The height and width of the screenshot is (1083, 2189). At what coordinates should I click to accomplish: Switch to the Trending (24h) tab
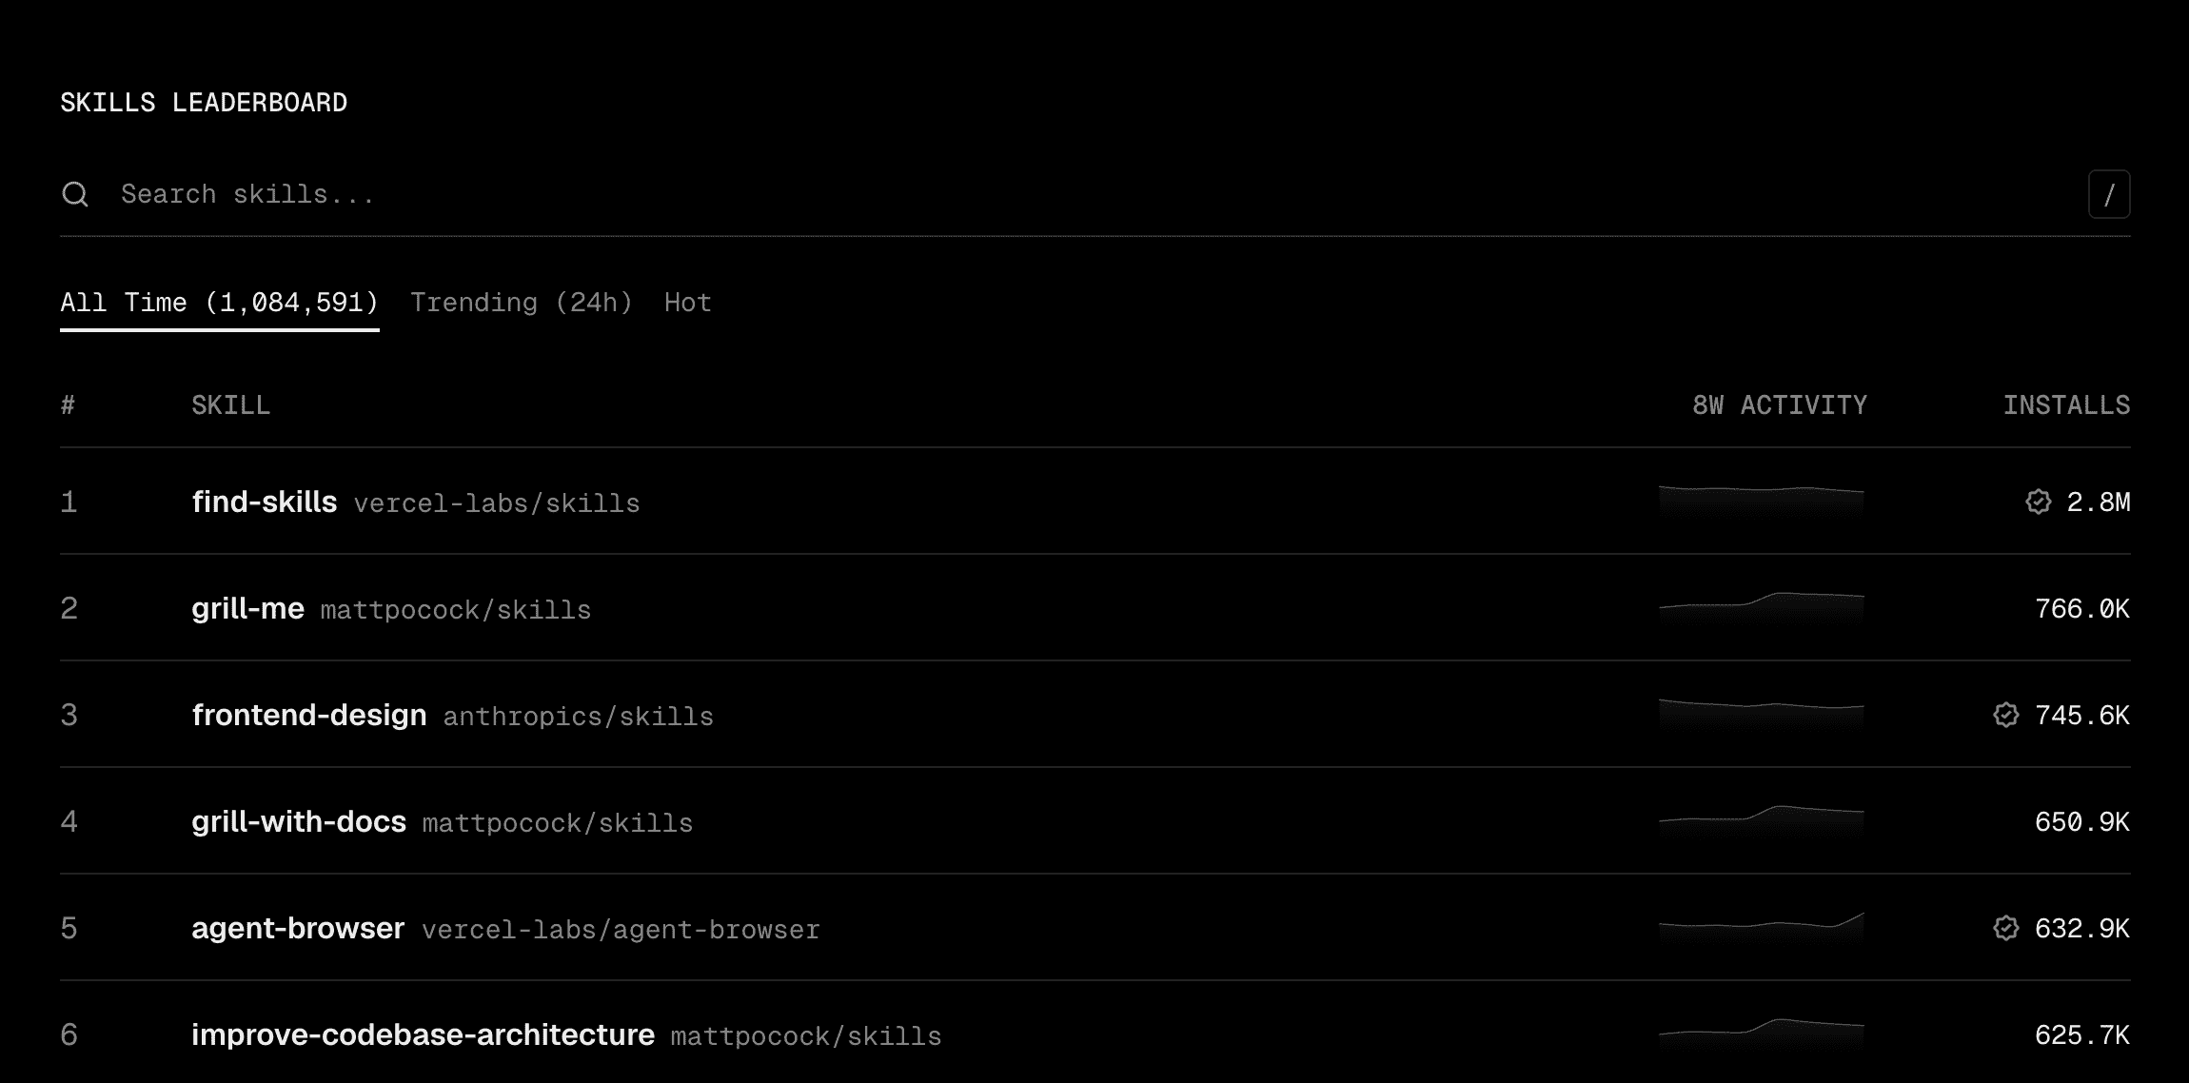coord(522,303)
